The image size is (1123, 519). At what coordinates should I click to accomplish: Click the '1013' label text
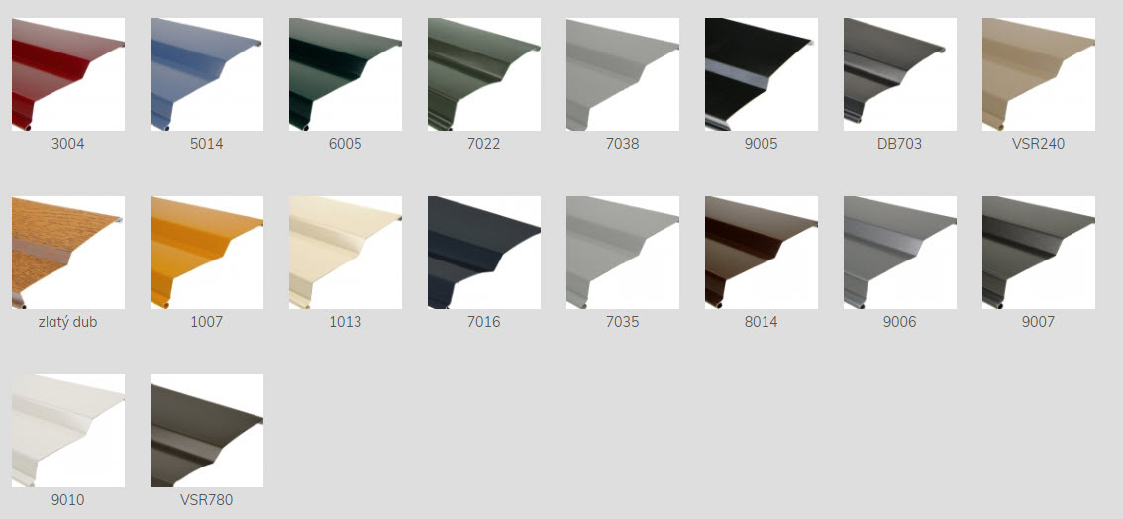(x=346, y=322)
